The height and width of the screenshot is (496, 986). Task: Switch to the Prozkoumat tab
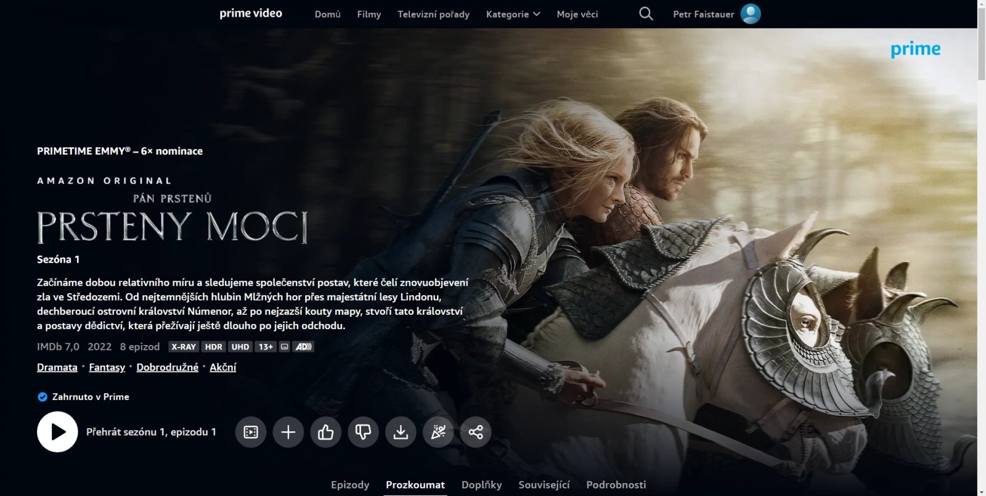click(x=415, y=485)
